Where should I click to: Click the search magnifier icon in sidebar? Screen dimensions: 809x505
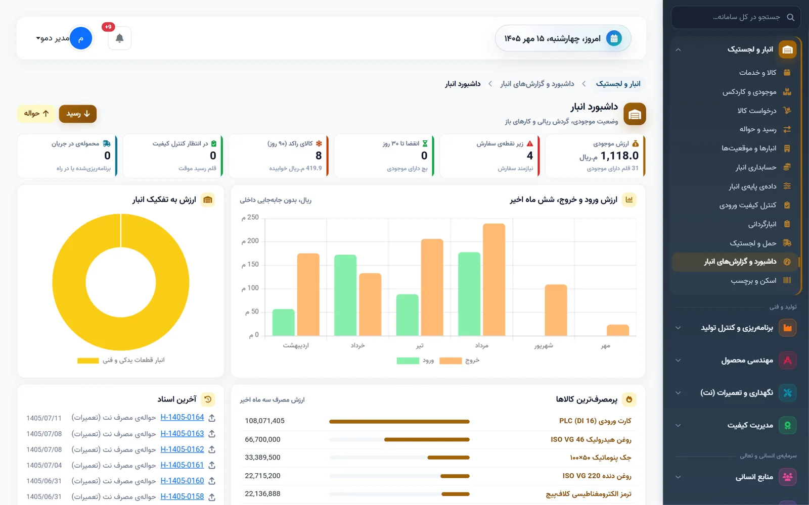click(x=791, y=17)
